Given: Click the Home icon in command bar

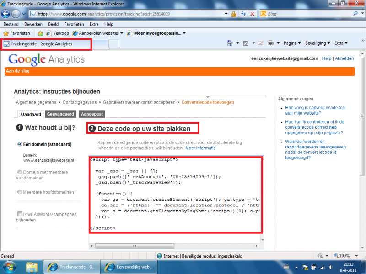Looking at the screenshot, I should click(x=231, y=43).
